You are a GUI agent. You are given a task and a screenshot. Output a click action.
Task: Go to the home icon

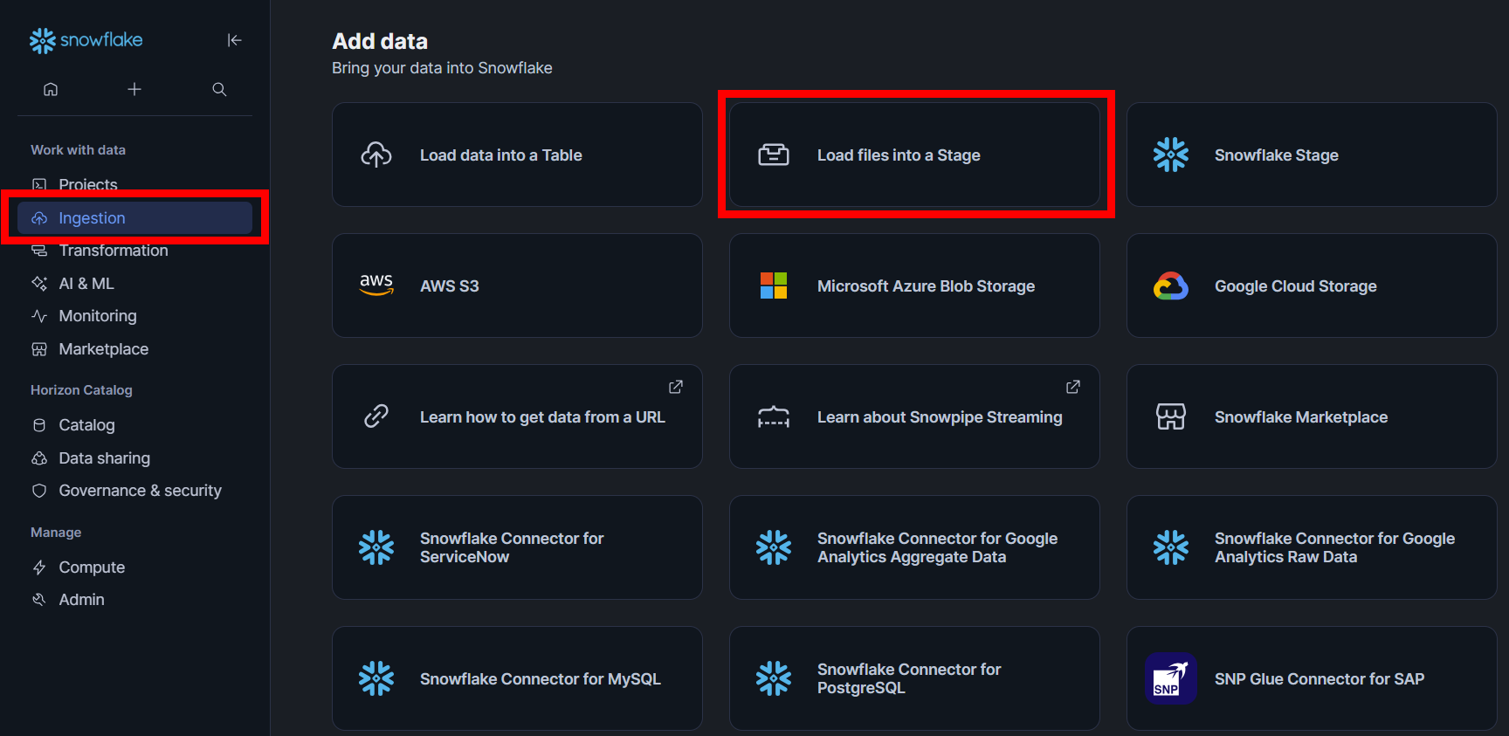click(51, 89)
